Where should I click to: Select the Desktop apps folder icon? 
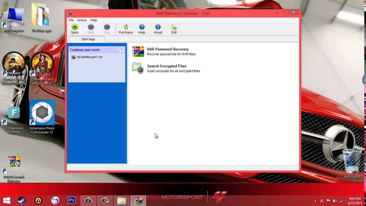coord(42,18)
